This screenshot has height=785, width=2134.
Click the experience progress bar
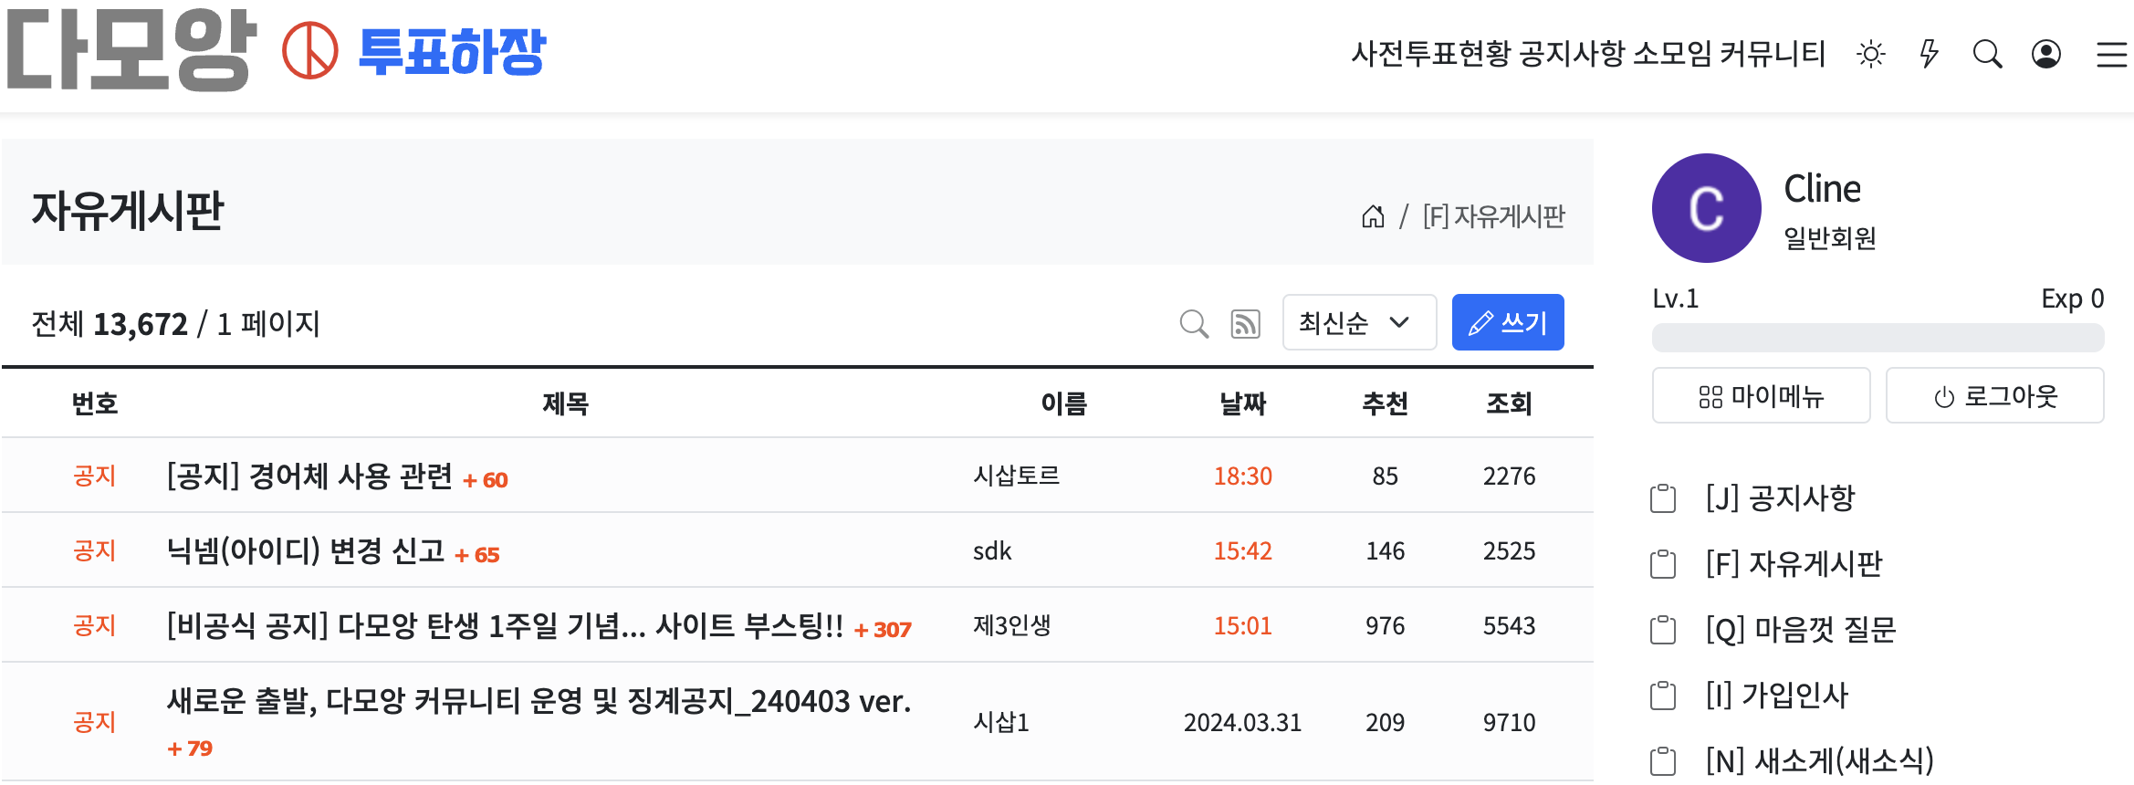click(x=1878, y=338)
